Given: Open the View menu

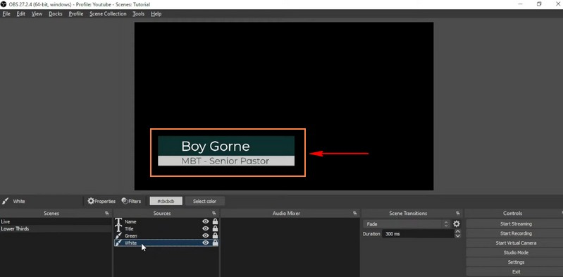Looking at the screenshot, I should (37, 14).
